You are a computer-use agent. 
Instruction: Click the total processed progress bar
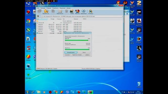(77, 49)
